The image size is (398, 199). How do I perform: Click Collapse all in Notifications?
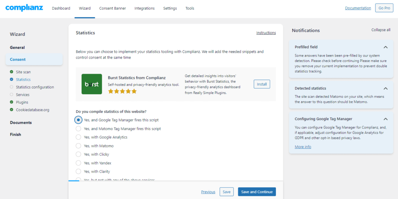coord(381,30)
